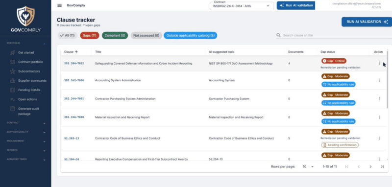This screenshot has height=187, width=392.
Task: Click 'NIST SP 800-171 DoD Assessment Methodology' cell
Action: click(241, 64)
